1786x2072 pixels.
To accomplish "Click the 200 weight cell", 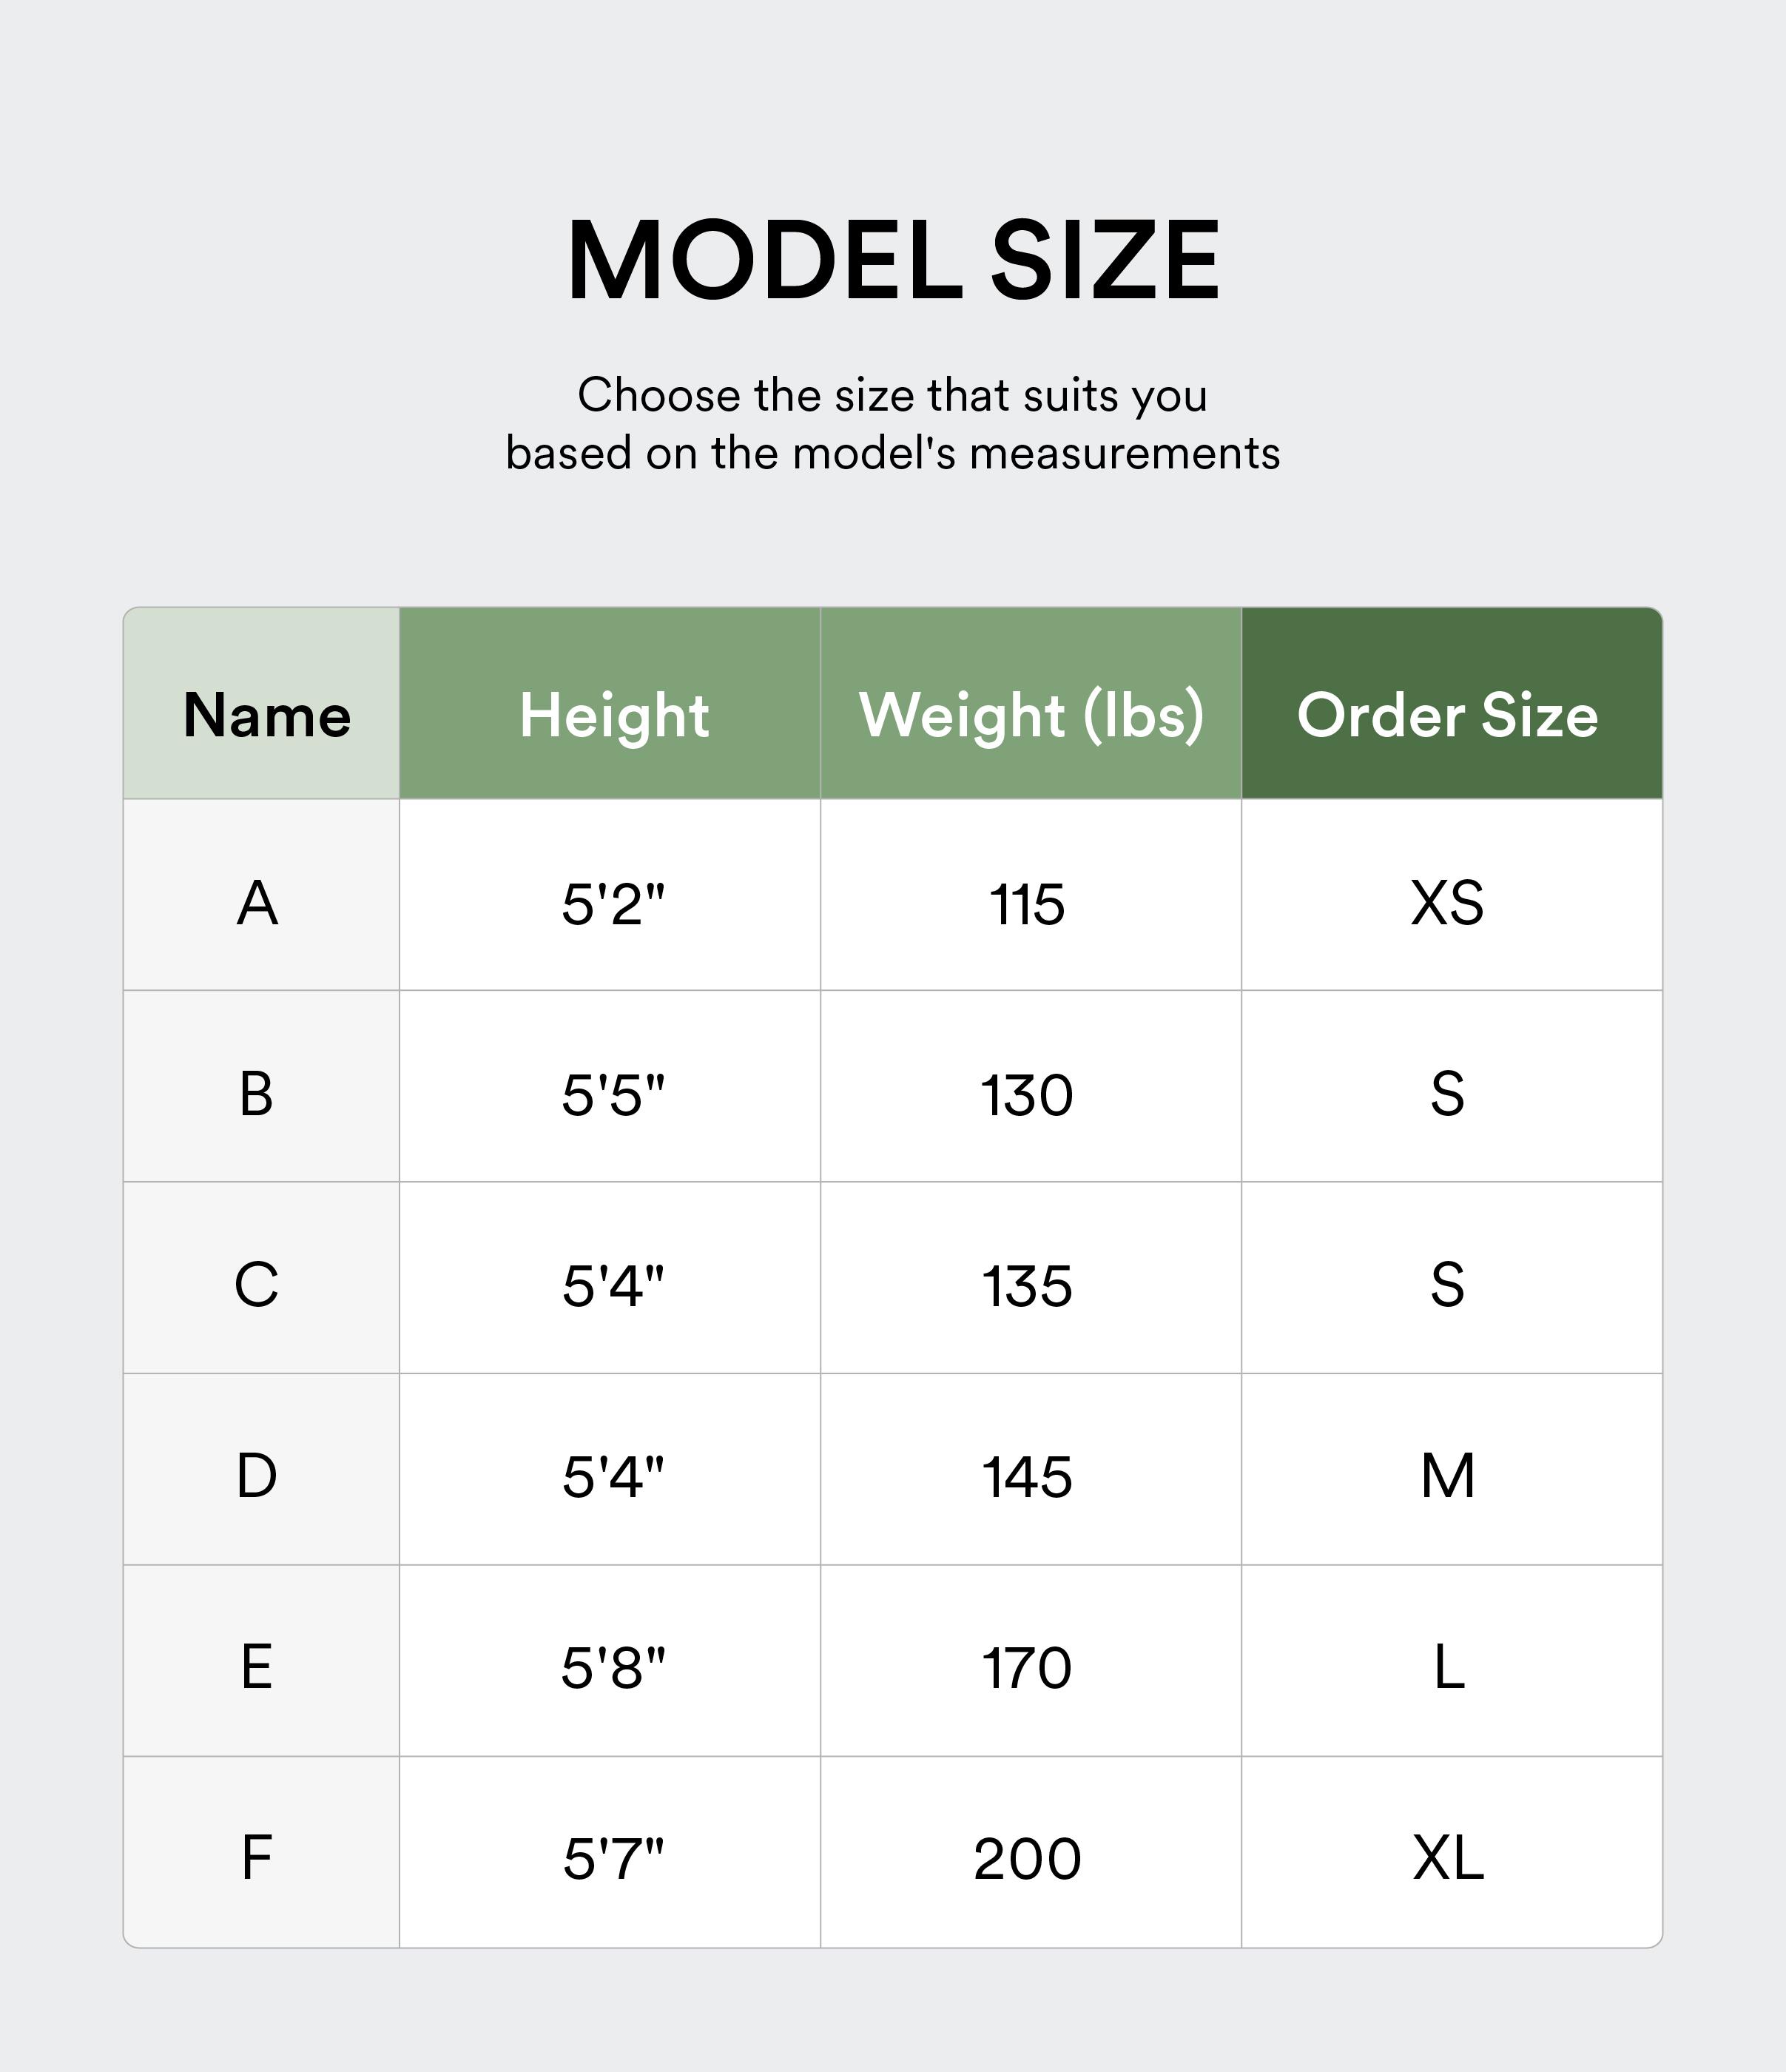I will [1027, 1858].
